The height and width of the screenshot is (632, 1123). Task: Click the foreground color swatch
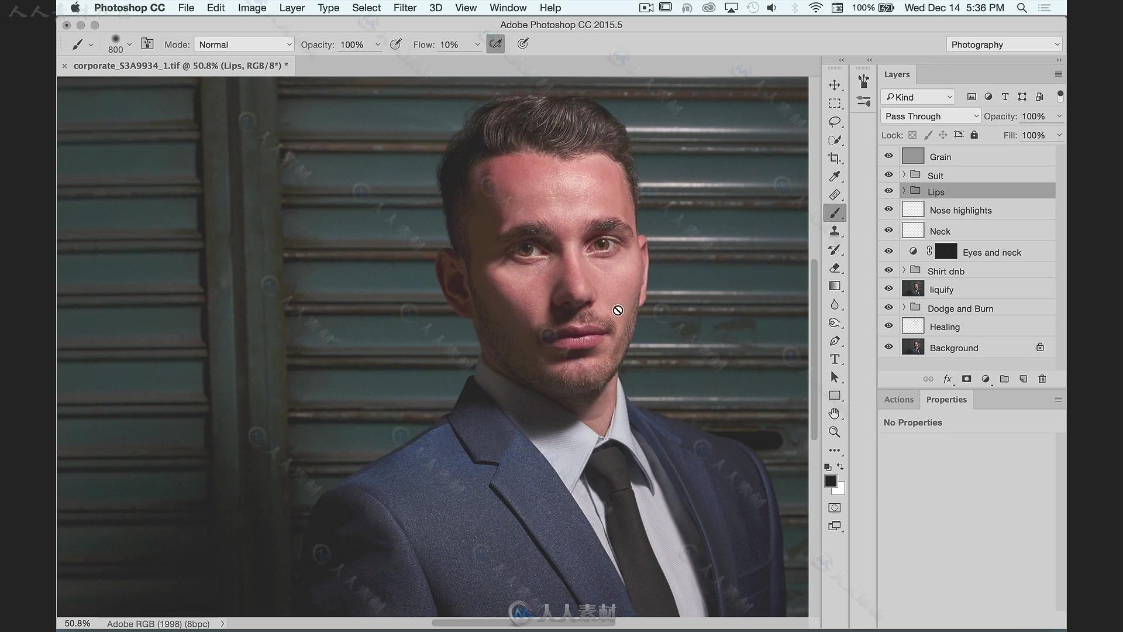click(830, 481)
